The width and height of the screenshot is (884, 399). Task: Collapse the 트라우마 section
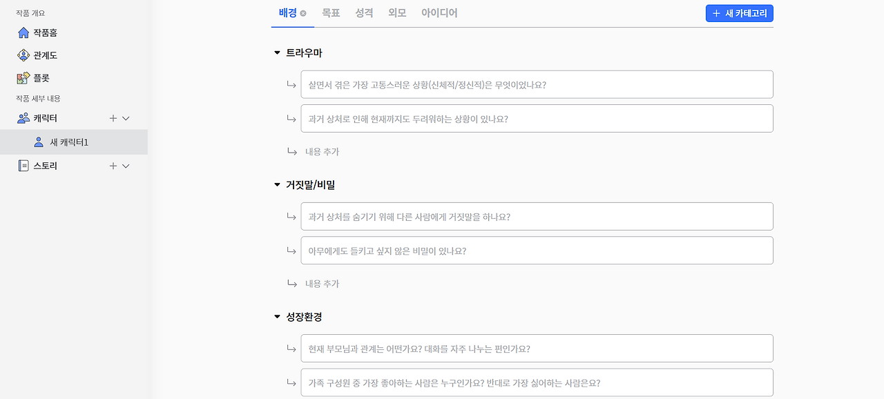pyautogui.click(x=277, y=53)
